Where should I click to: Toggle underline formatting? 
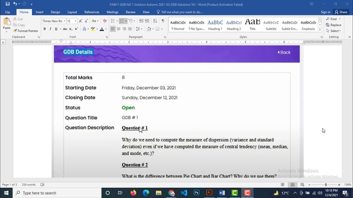[x=56, y=29]
